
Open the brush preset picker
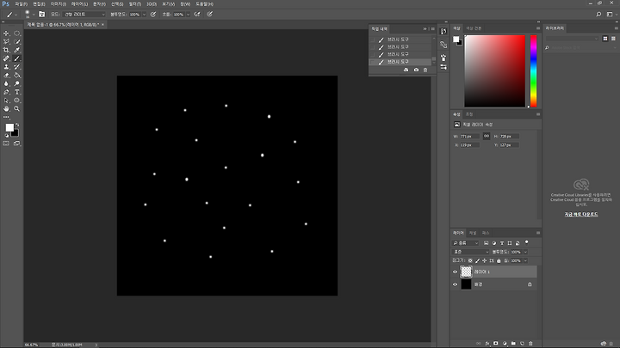pyautogui.click(x=29, y=15)
